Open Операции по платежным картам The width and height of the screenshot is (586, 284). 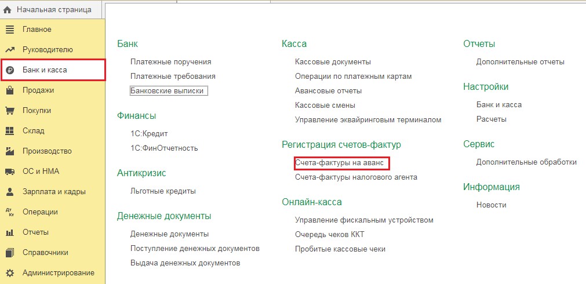[x=353, y=77]
